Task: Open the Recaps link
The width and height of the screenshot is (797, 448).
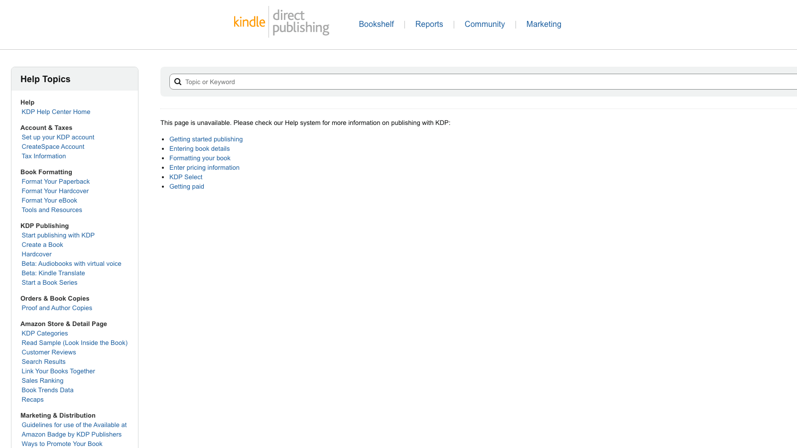Action: tap(32, 400)
